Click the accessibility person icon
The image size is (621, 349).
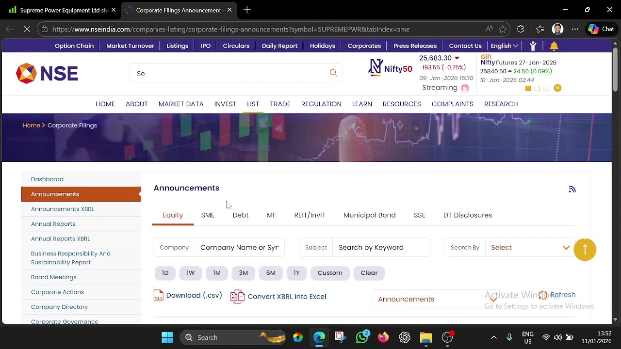coord(533,46)
